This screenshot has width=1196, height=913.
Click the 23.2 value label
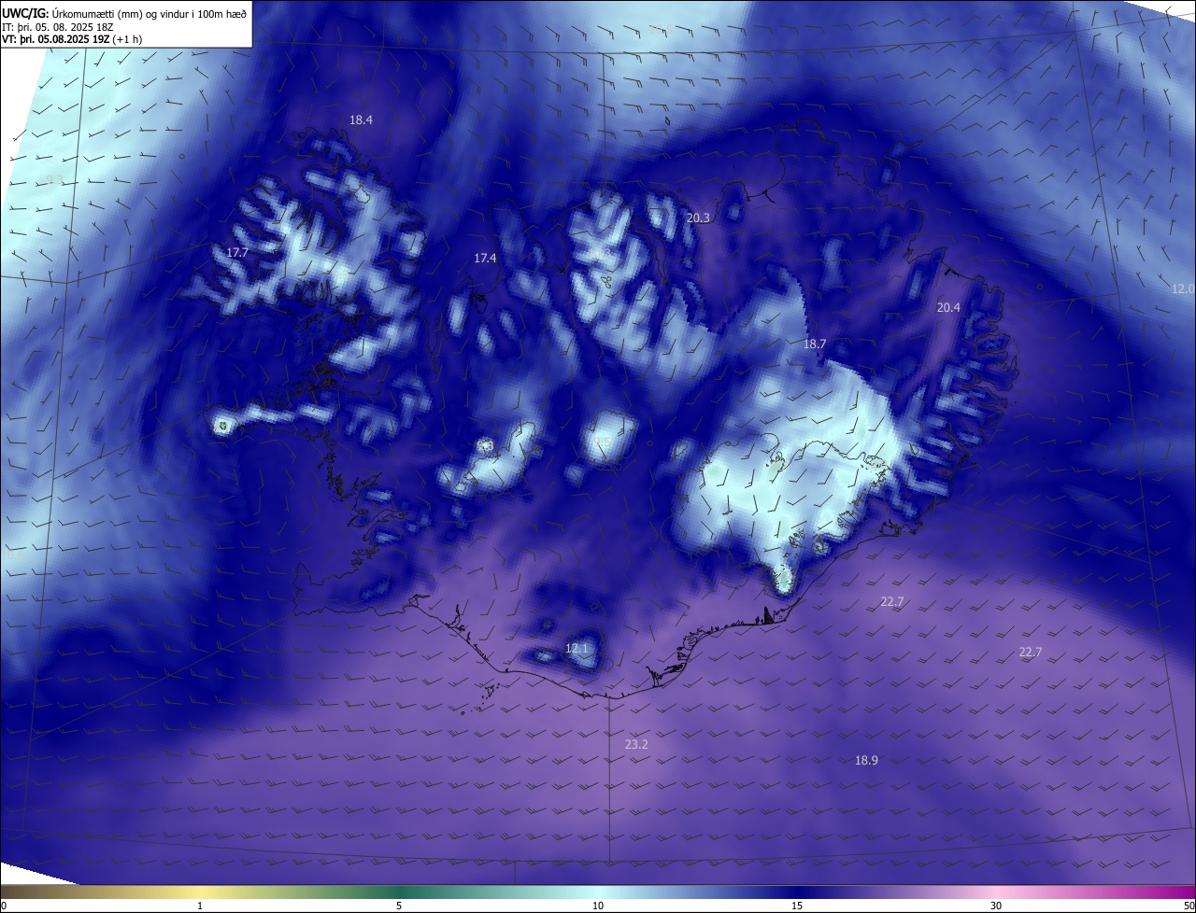[636, 744]
